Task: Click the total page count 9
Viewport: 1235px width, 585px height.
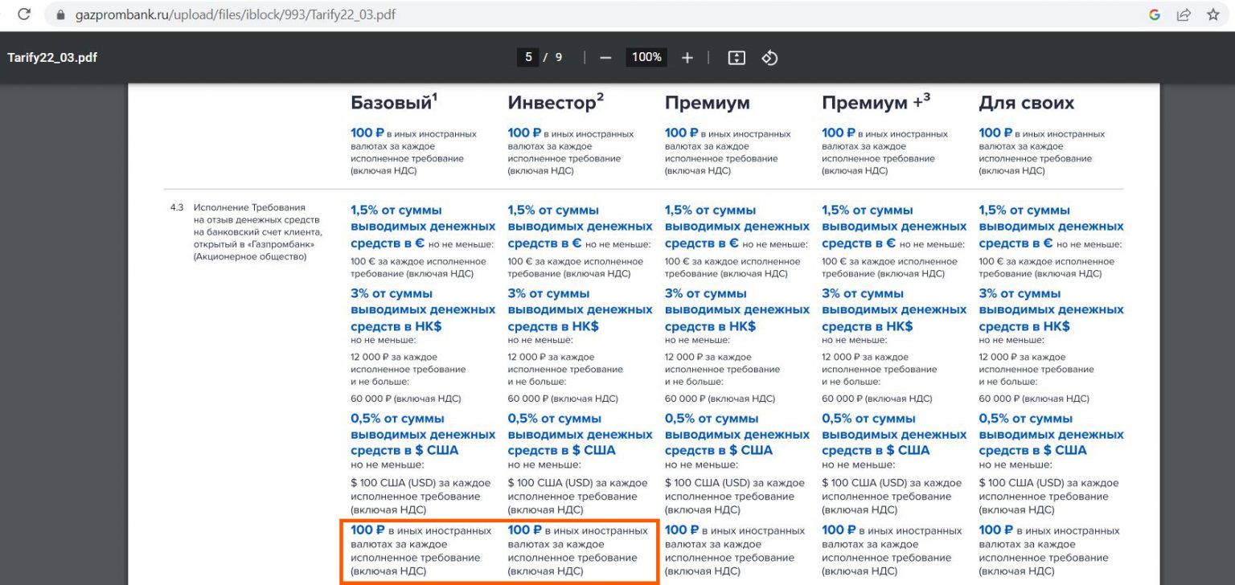Action: coord(559,58)
